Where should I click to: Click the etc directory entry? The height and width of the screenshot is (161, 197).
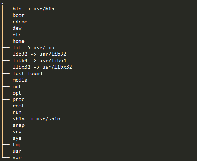click(x=17, y=35)
